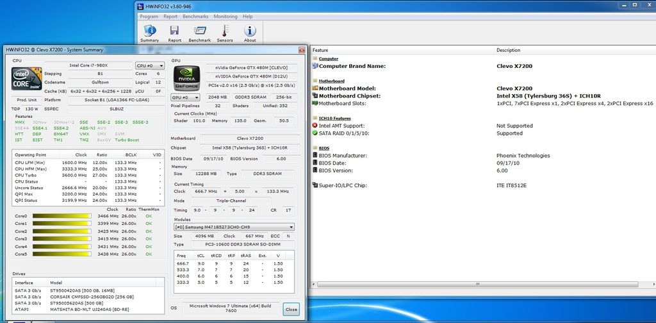Click the BIOS section folder icon
The image size is (656, 323).
click(x=315, y=148)
